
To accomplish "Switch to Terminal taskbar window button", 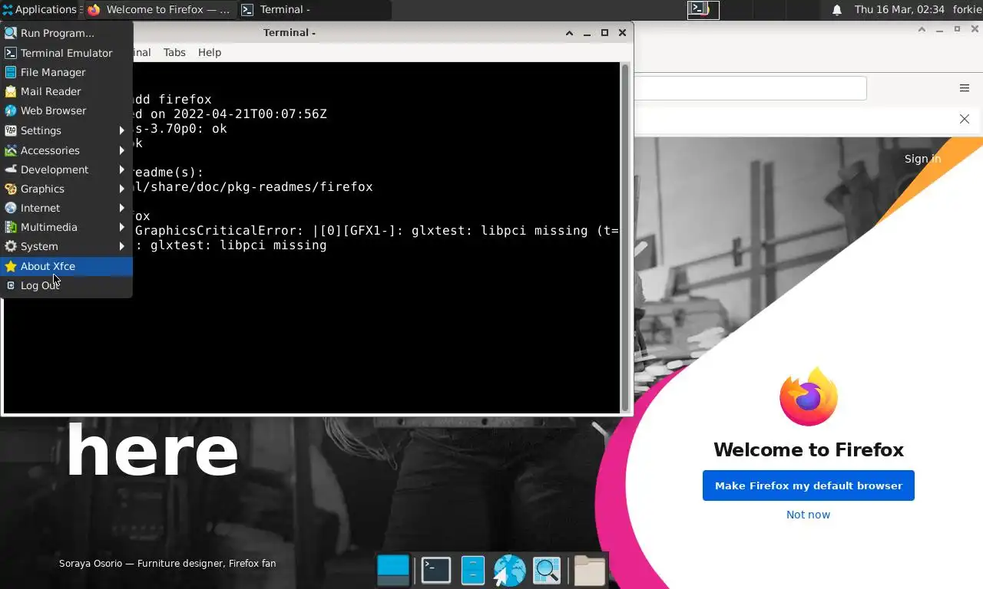I will [x=314, y=10].
